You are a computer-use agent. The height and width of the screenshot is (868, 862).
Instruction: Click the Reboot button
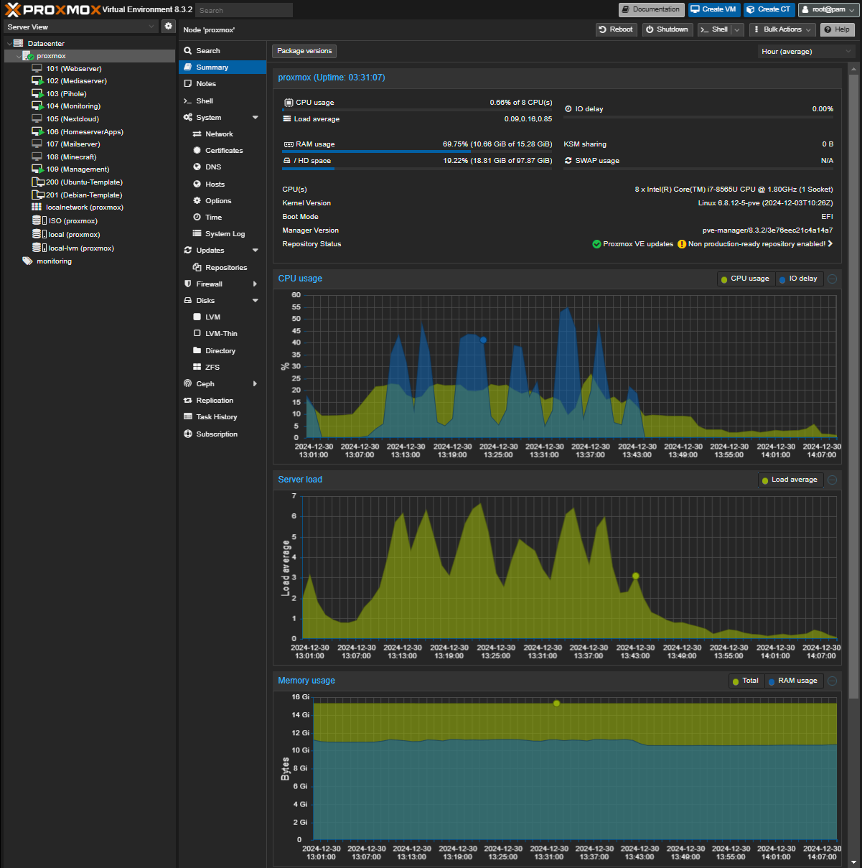pyautogui.click(x=617, y=29)
